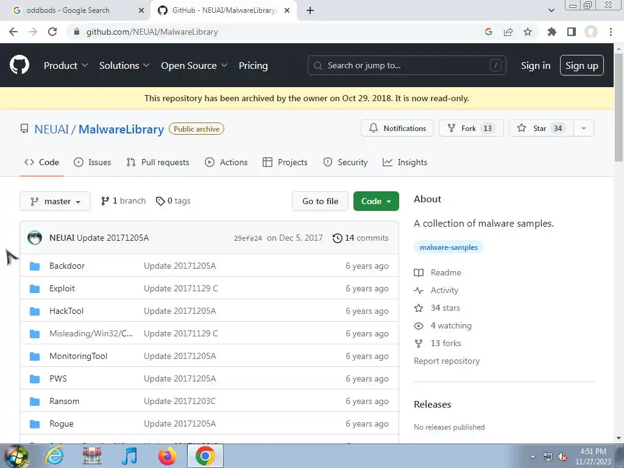
Task: Open the Code tab
Action: pos(41,162)
